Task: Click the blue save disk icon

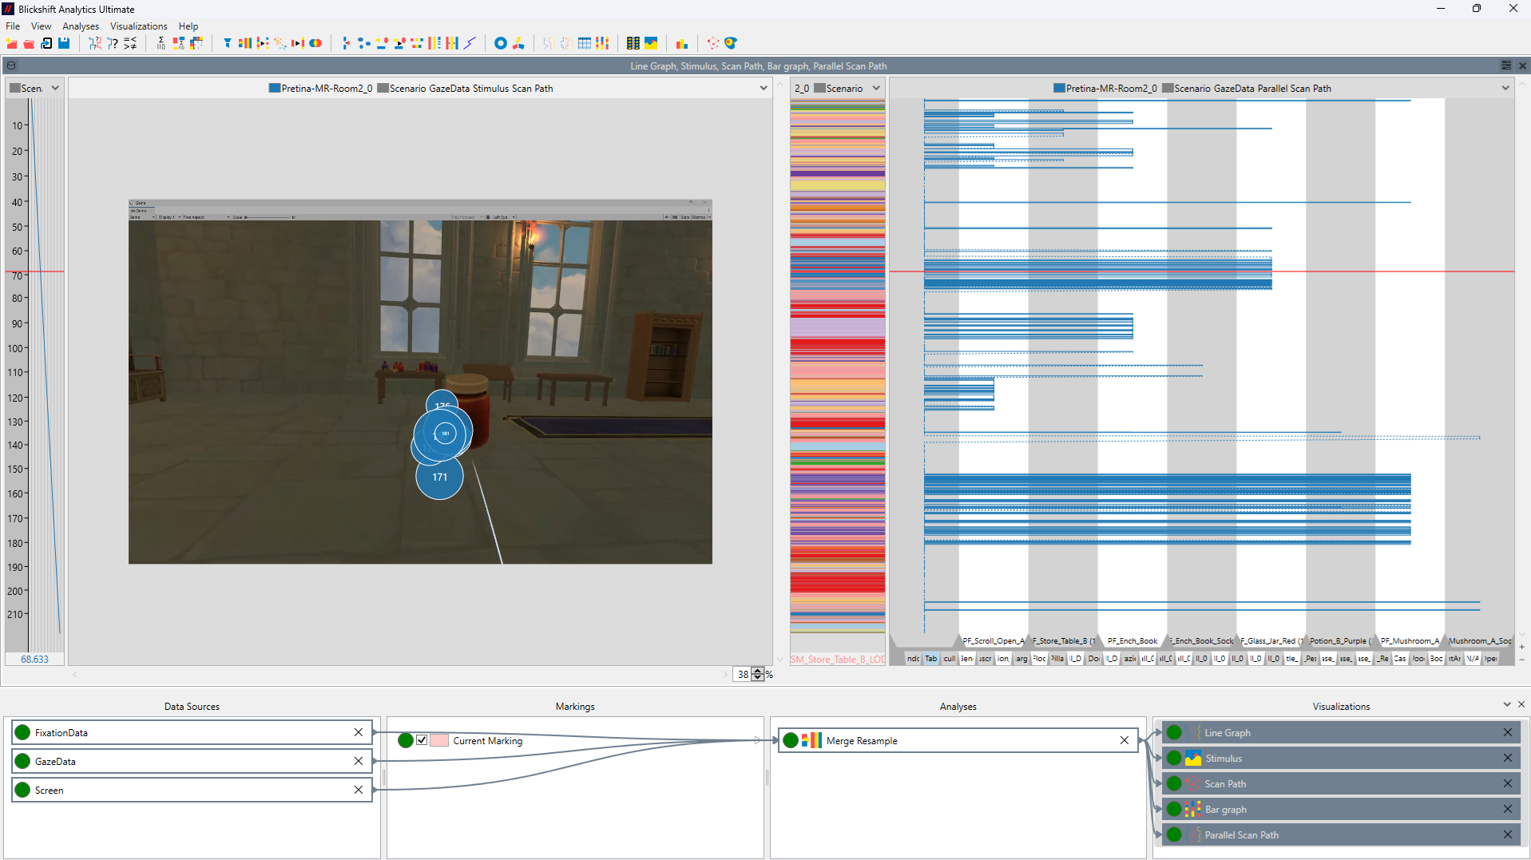Action: click(x=64, y=43)
